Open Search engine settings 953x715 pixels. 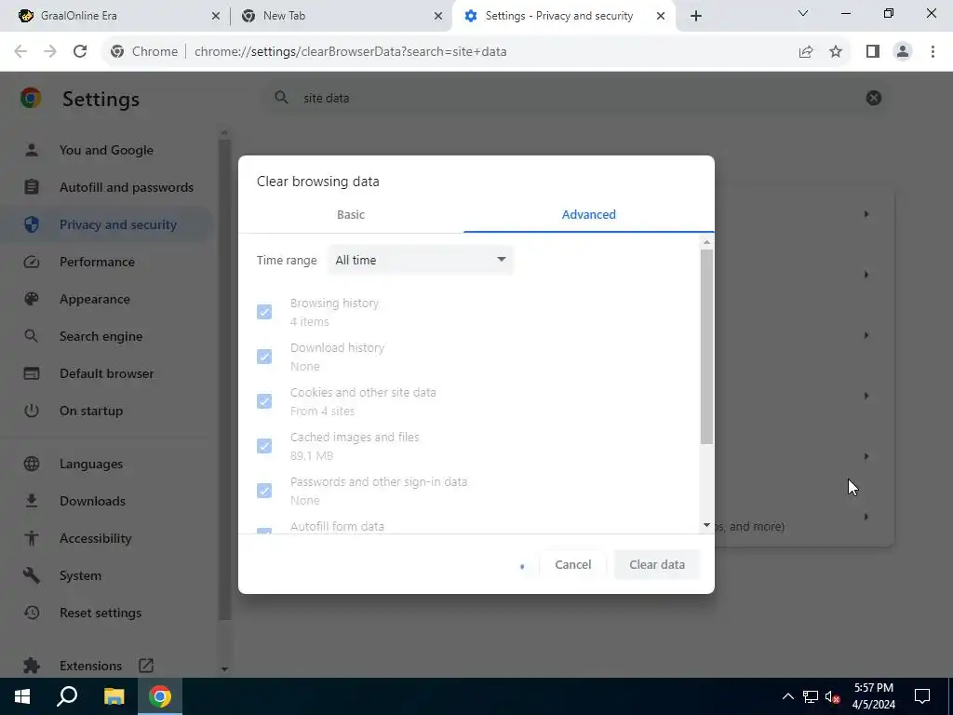[x=106, y=336]
